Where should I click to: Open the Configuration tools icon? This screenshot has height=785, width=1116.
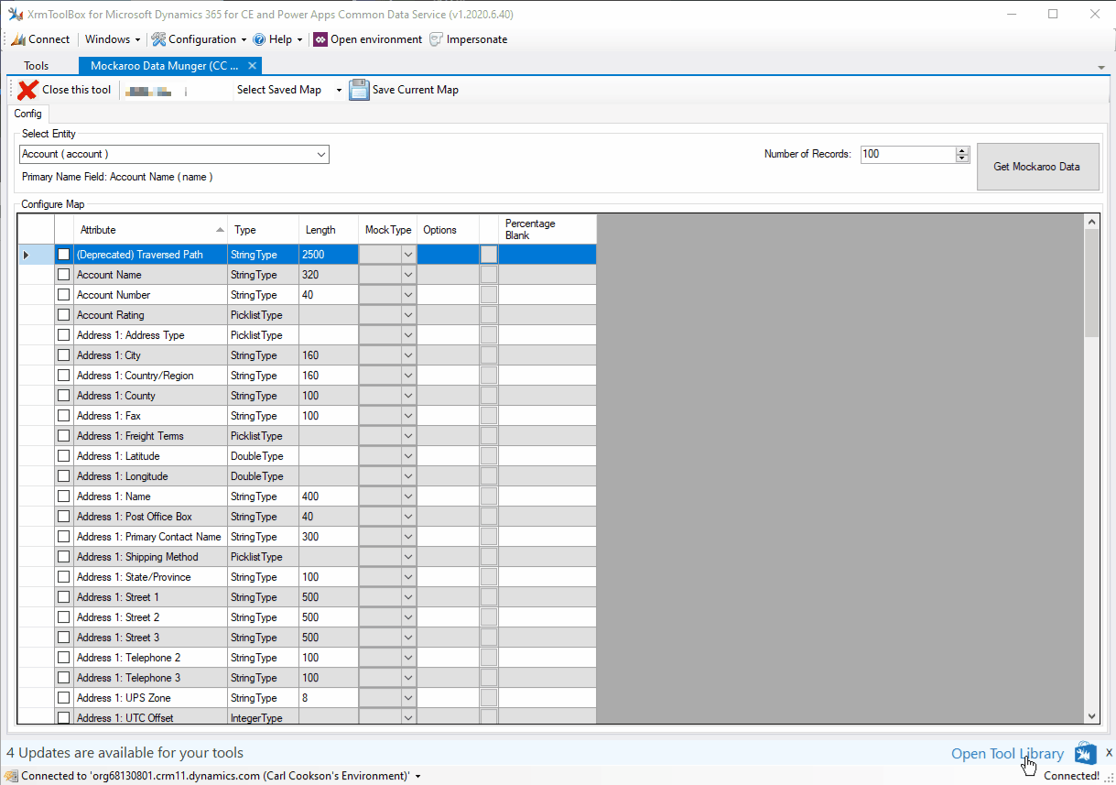point(158,39)
